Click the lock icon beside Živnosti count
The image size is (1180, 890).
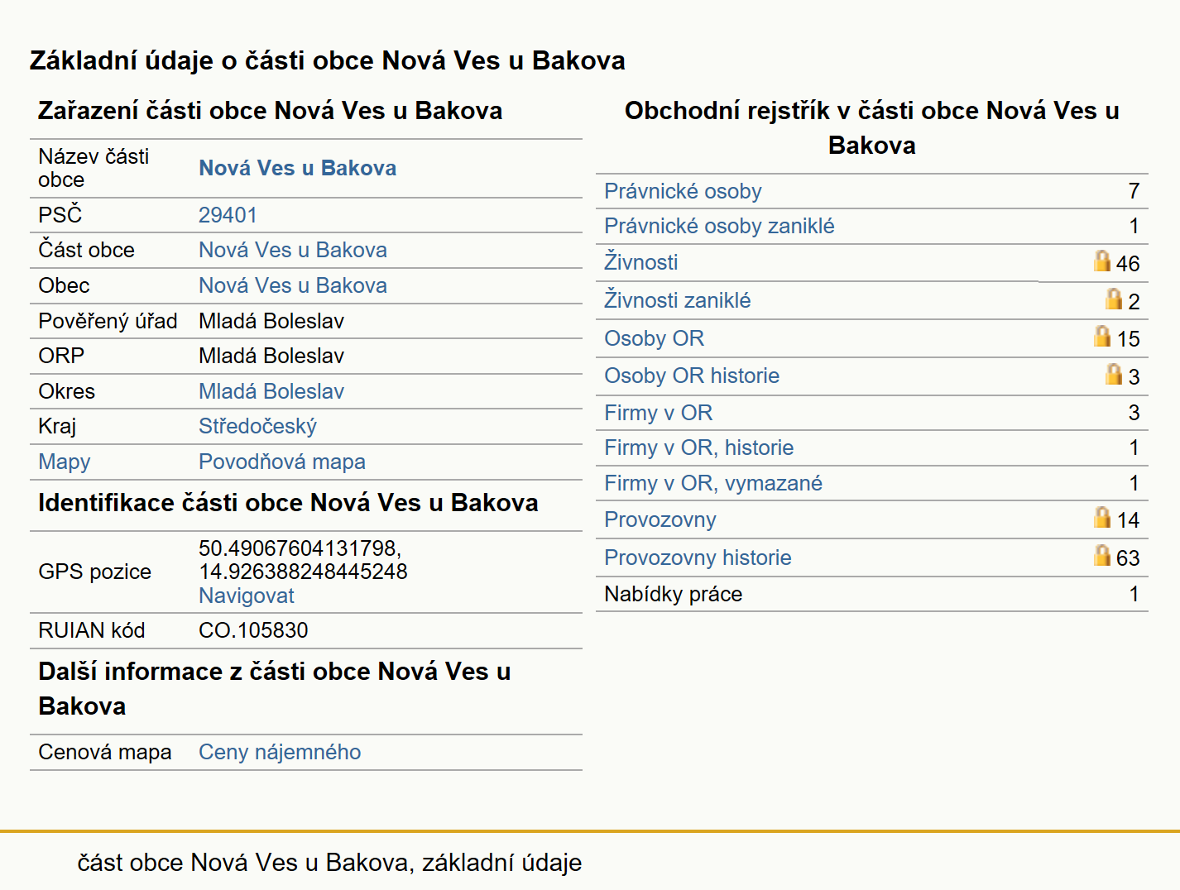click(1102, 261)
